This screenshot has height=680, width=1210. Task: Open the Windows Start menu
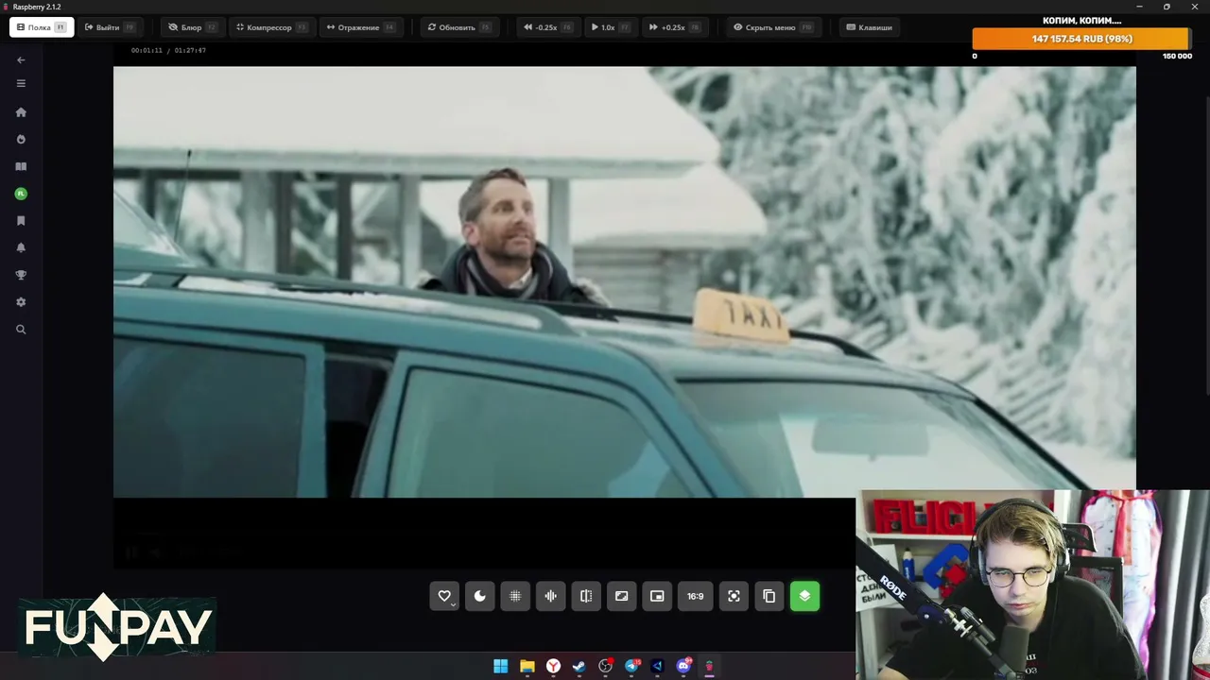click(x=500, y=666)
